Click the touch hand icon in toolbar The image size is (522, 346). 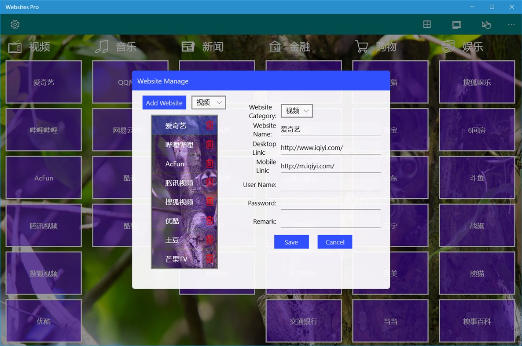click(x=486, y=25)
